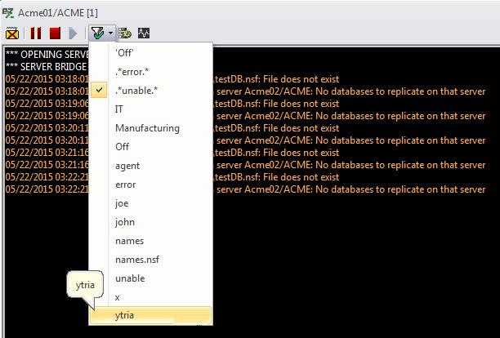Apply the agent filter
Image resolution: width=500 pixels, height=338 pixels.
coord(127,166)
